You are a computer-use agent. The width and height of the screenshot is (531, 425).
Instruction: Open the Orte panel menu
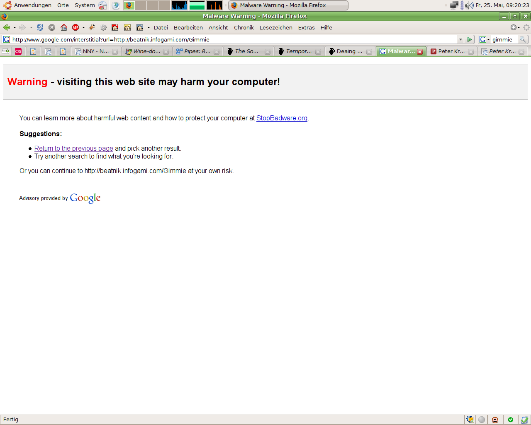[63, 5]
